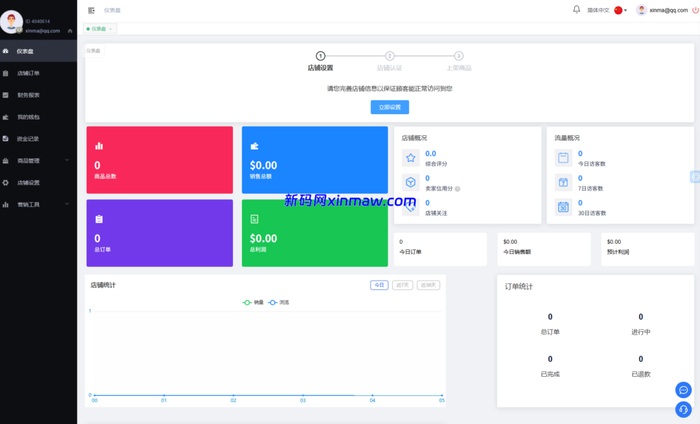
Task: Click the home icon beside xinma@qq.com in sidebar
Action: tap(70, 31)
